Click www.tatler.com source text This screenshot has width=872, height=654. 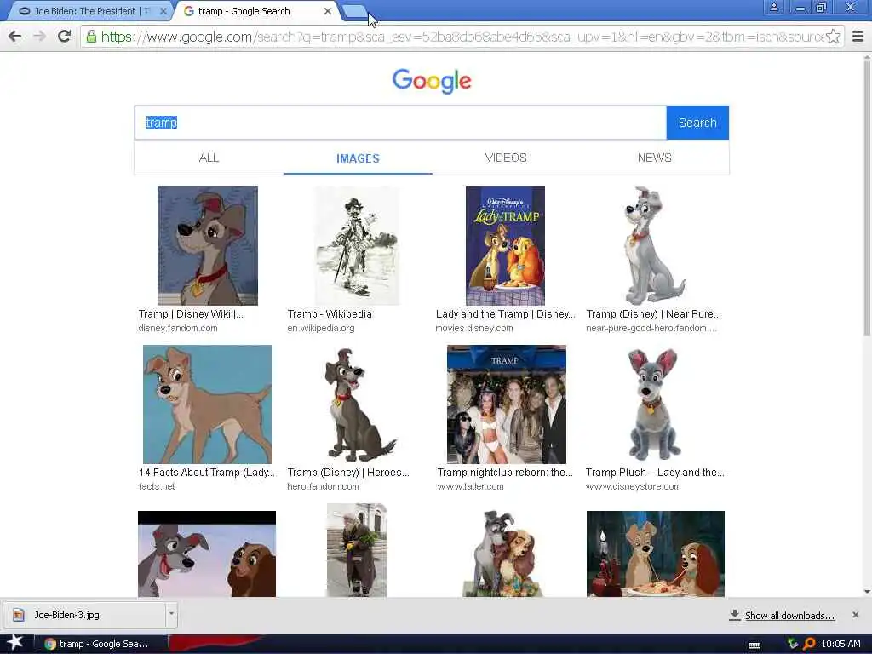[470, 486]
